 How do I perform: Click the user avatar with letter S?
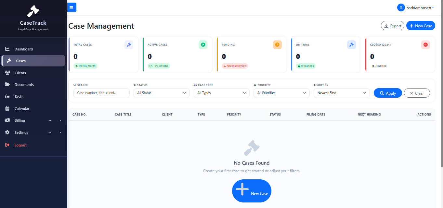click(401, 7)
